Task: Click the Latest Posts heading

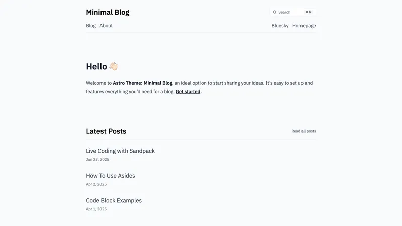Action: pyautogui.click(x=106, y=131)
